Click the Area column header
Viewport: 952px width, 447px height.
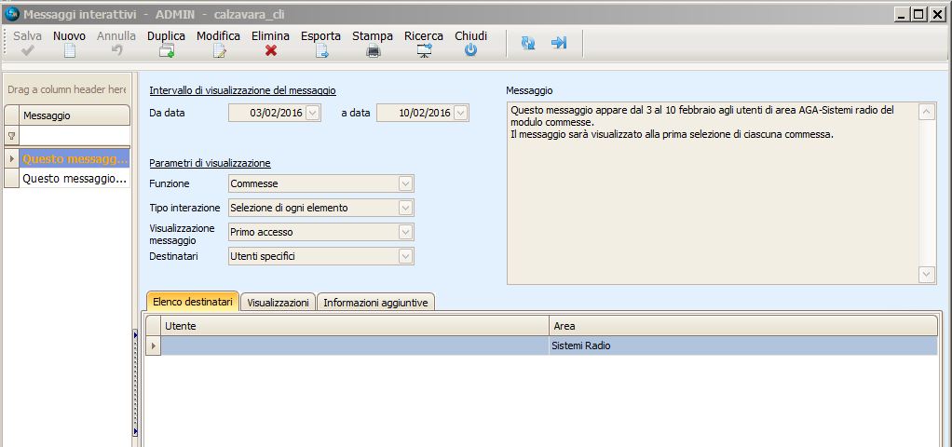click(742, 326)
